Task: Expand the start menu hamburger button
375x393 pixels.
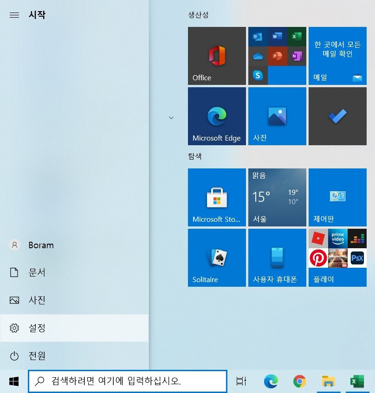Action: 14,15
